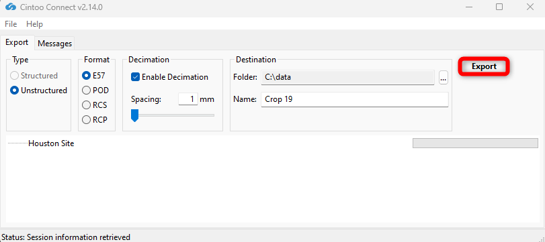Select the Structured type option
545x242 pixels.
coord(34,76)
